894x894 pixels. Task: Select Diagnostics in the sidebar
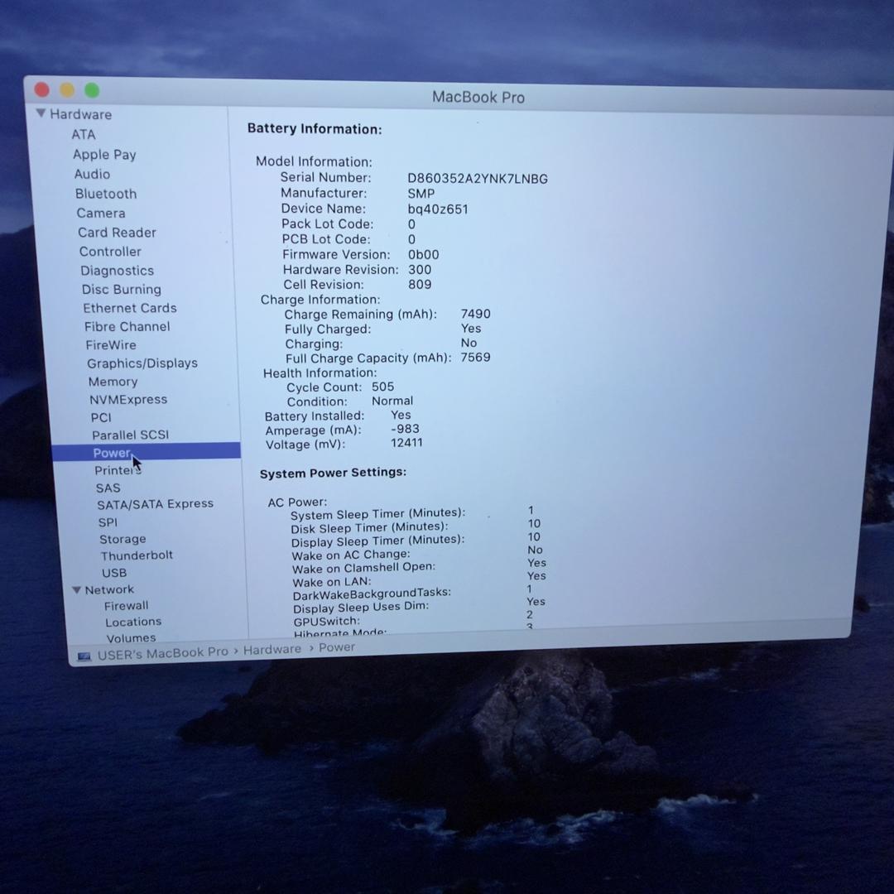coord(117,270)
